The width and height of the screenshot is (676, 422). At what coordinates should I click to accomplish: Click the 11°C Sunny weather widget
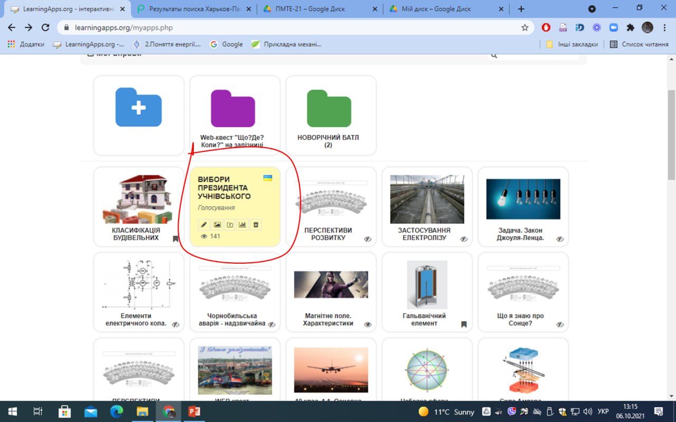(446, 411)
